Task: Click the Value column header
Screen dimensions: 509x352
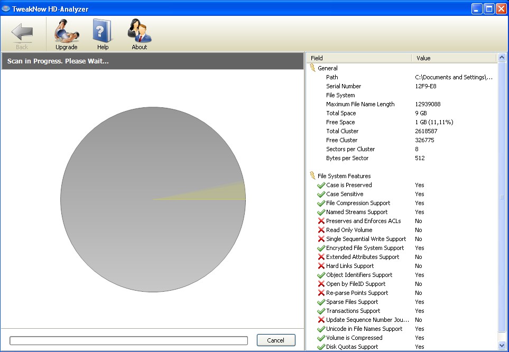Action: pos(454,58)
